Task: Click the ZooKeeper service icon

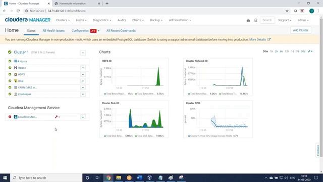Action: (x=16, y=94)
